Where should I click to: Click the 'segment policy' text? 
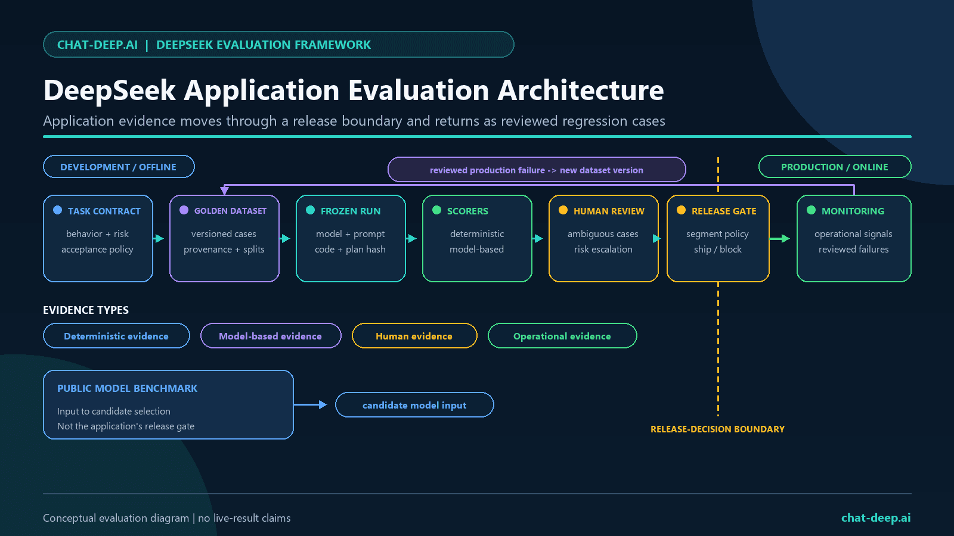click(x=717, y=234)
